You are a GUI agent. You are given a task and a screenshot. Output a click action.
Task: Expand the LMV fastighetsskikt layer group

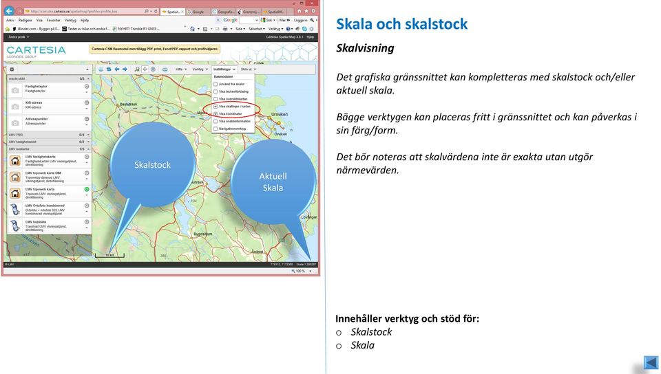click(88, 142)
